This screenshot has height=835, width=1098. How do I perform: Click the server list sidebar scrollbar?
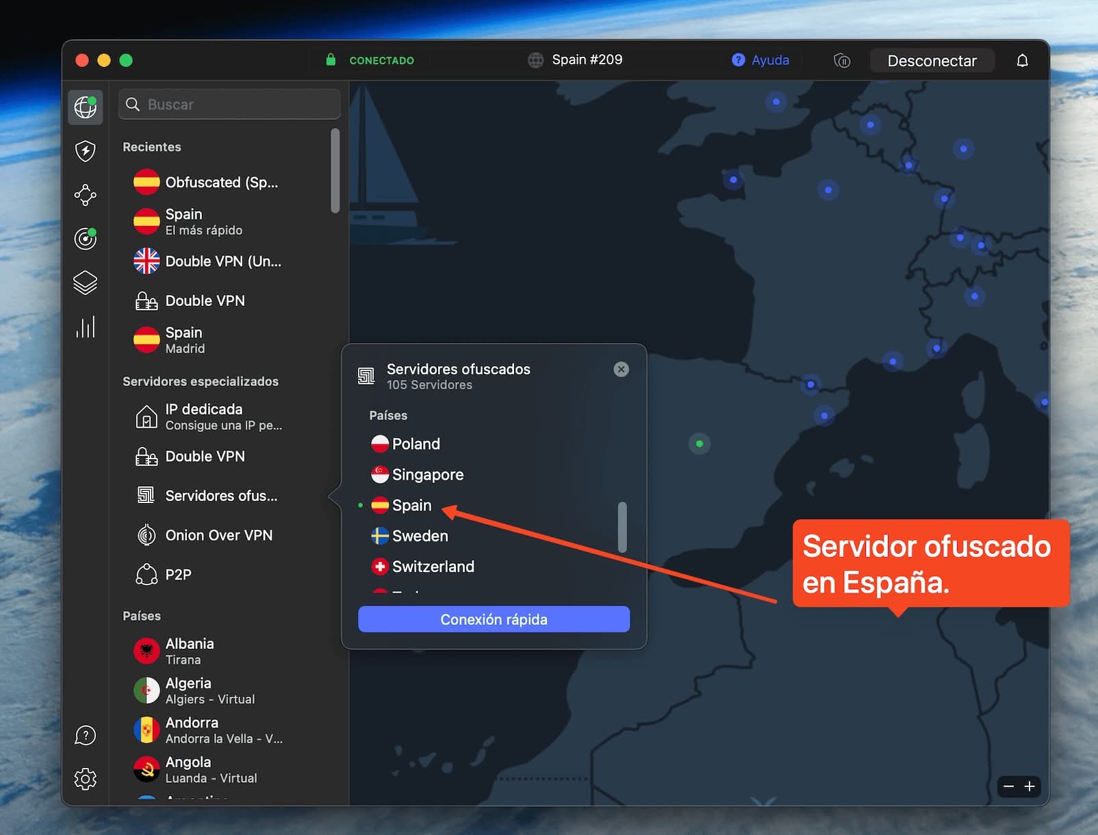point(335,171)
